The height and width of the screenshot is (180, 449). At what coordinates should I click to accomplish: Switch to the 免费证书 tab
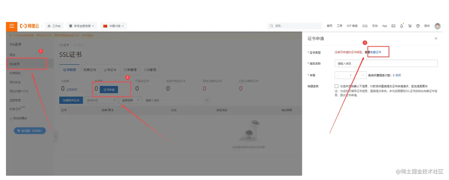coord(90,70)
